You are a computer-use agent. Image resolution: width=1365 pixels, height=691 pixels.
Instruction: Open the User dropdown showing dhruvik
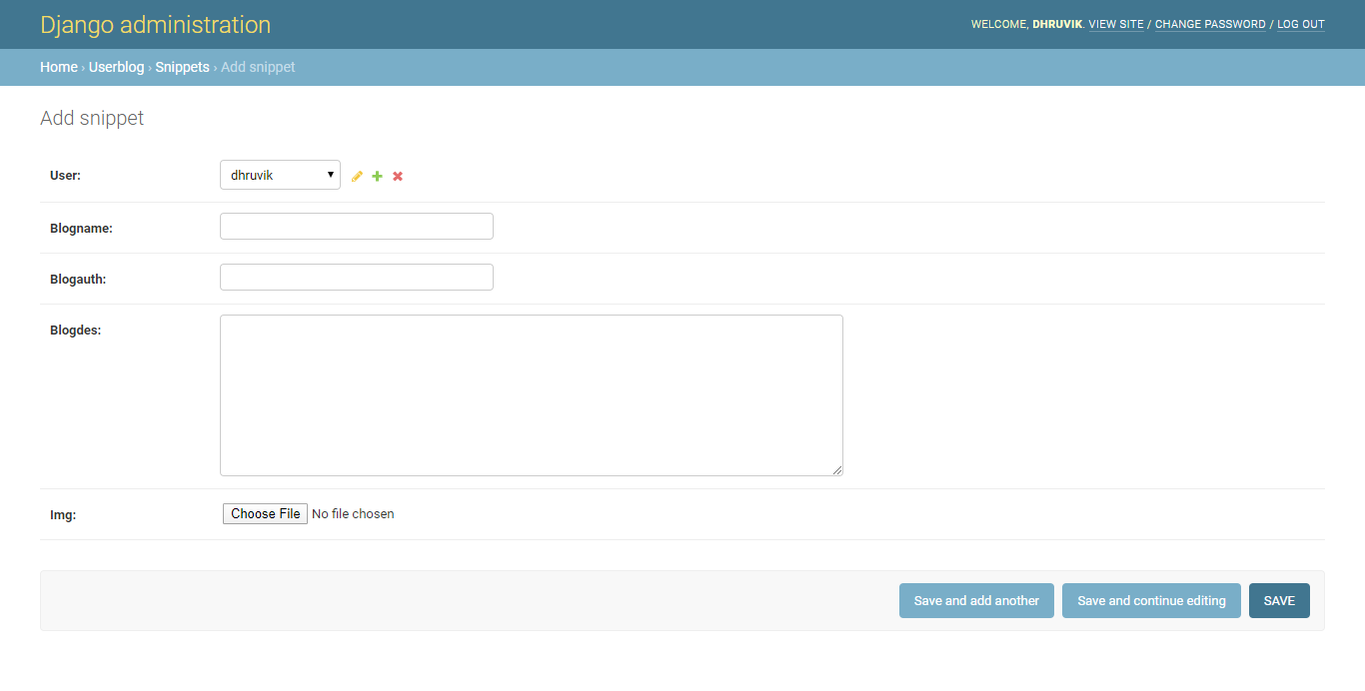[280, 175]
